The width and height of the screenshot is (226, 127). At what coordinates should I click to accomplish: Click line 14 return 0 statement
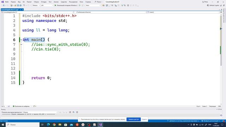(41, 78)
